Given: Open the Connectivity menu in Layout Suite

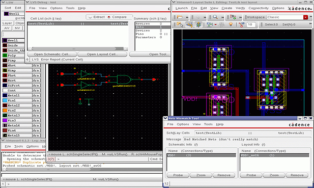Looking at the screenshot, I should click(259, 8).
